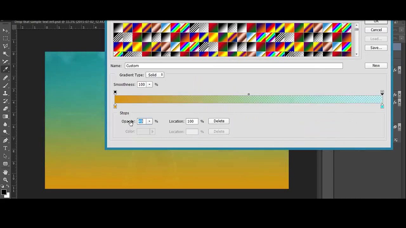Select the Eraser tool
406x228 pixels.
pyautogui.click(x=5, y=109)
